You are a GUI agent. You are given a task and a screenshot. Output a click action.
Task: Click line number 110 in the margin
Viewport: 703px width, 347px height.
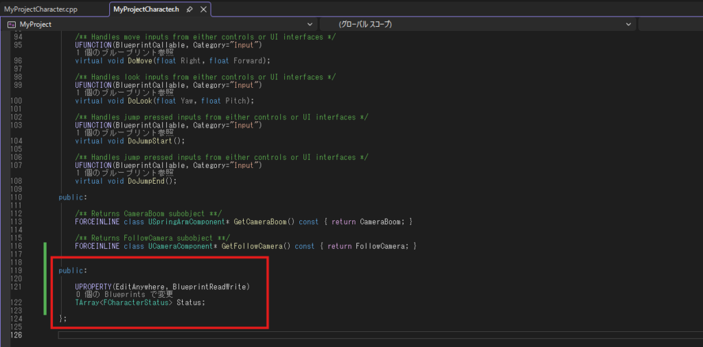point(18,198)
